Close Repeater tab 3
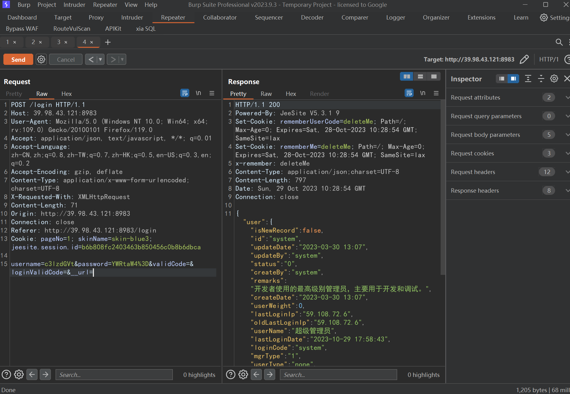This screenshot has height=394, width=570. 66,42
